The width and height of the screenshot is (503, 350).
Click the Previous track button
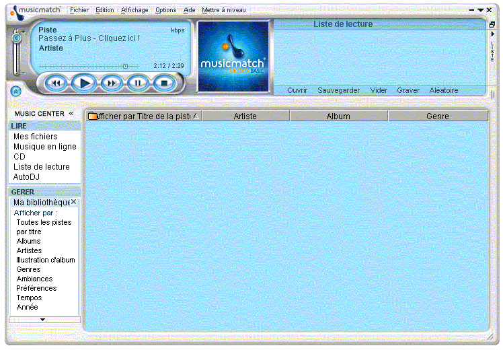[56, 83]
